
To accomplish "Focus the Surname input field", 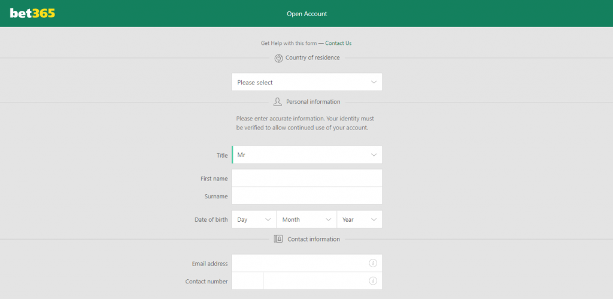I will [x=307, y=196].
